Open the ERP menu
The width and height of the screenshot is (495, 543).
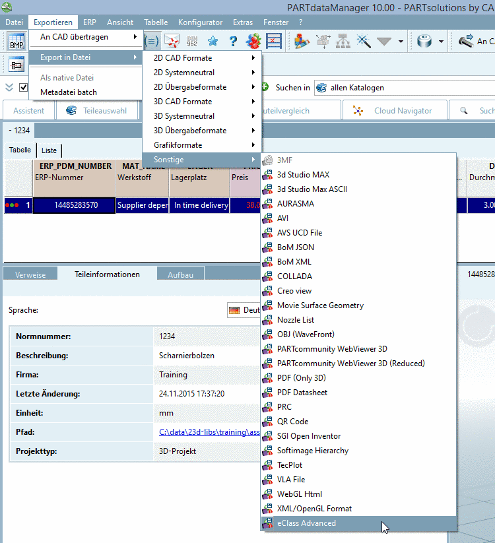click(x=89, y=22)
